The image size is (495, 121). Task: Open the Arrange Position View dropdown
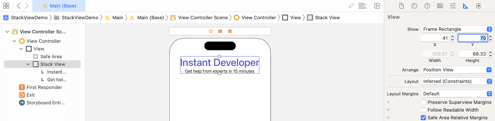pos(456,70)
